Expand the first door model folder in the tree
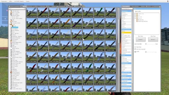The height and width of the screenshot is (95, 169). [x=135, y=14]
